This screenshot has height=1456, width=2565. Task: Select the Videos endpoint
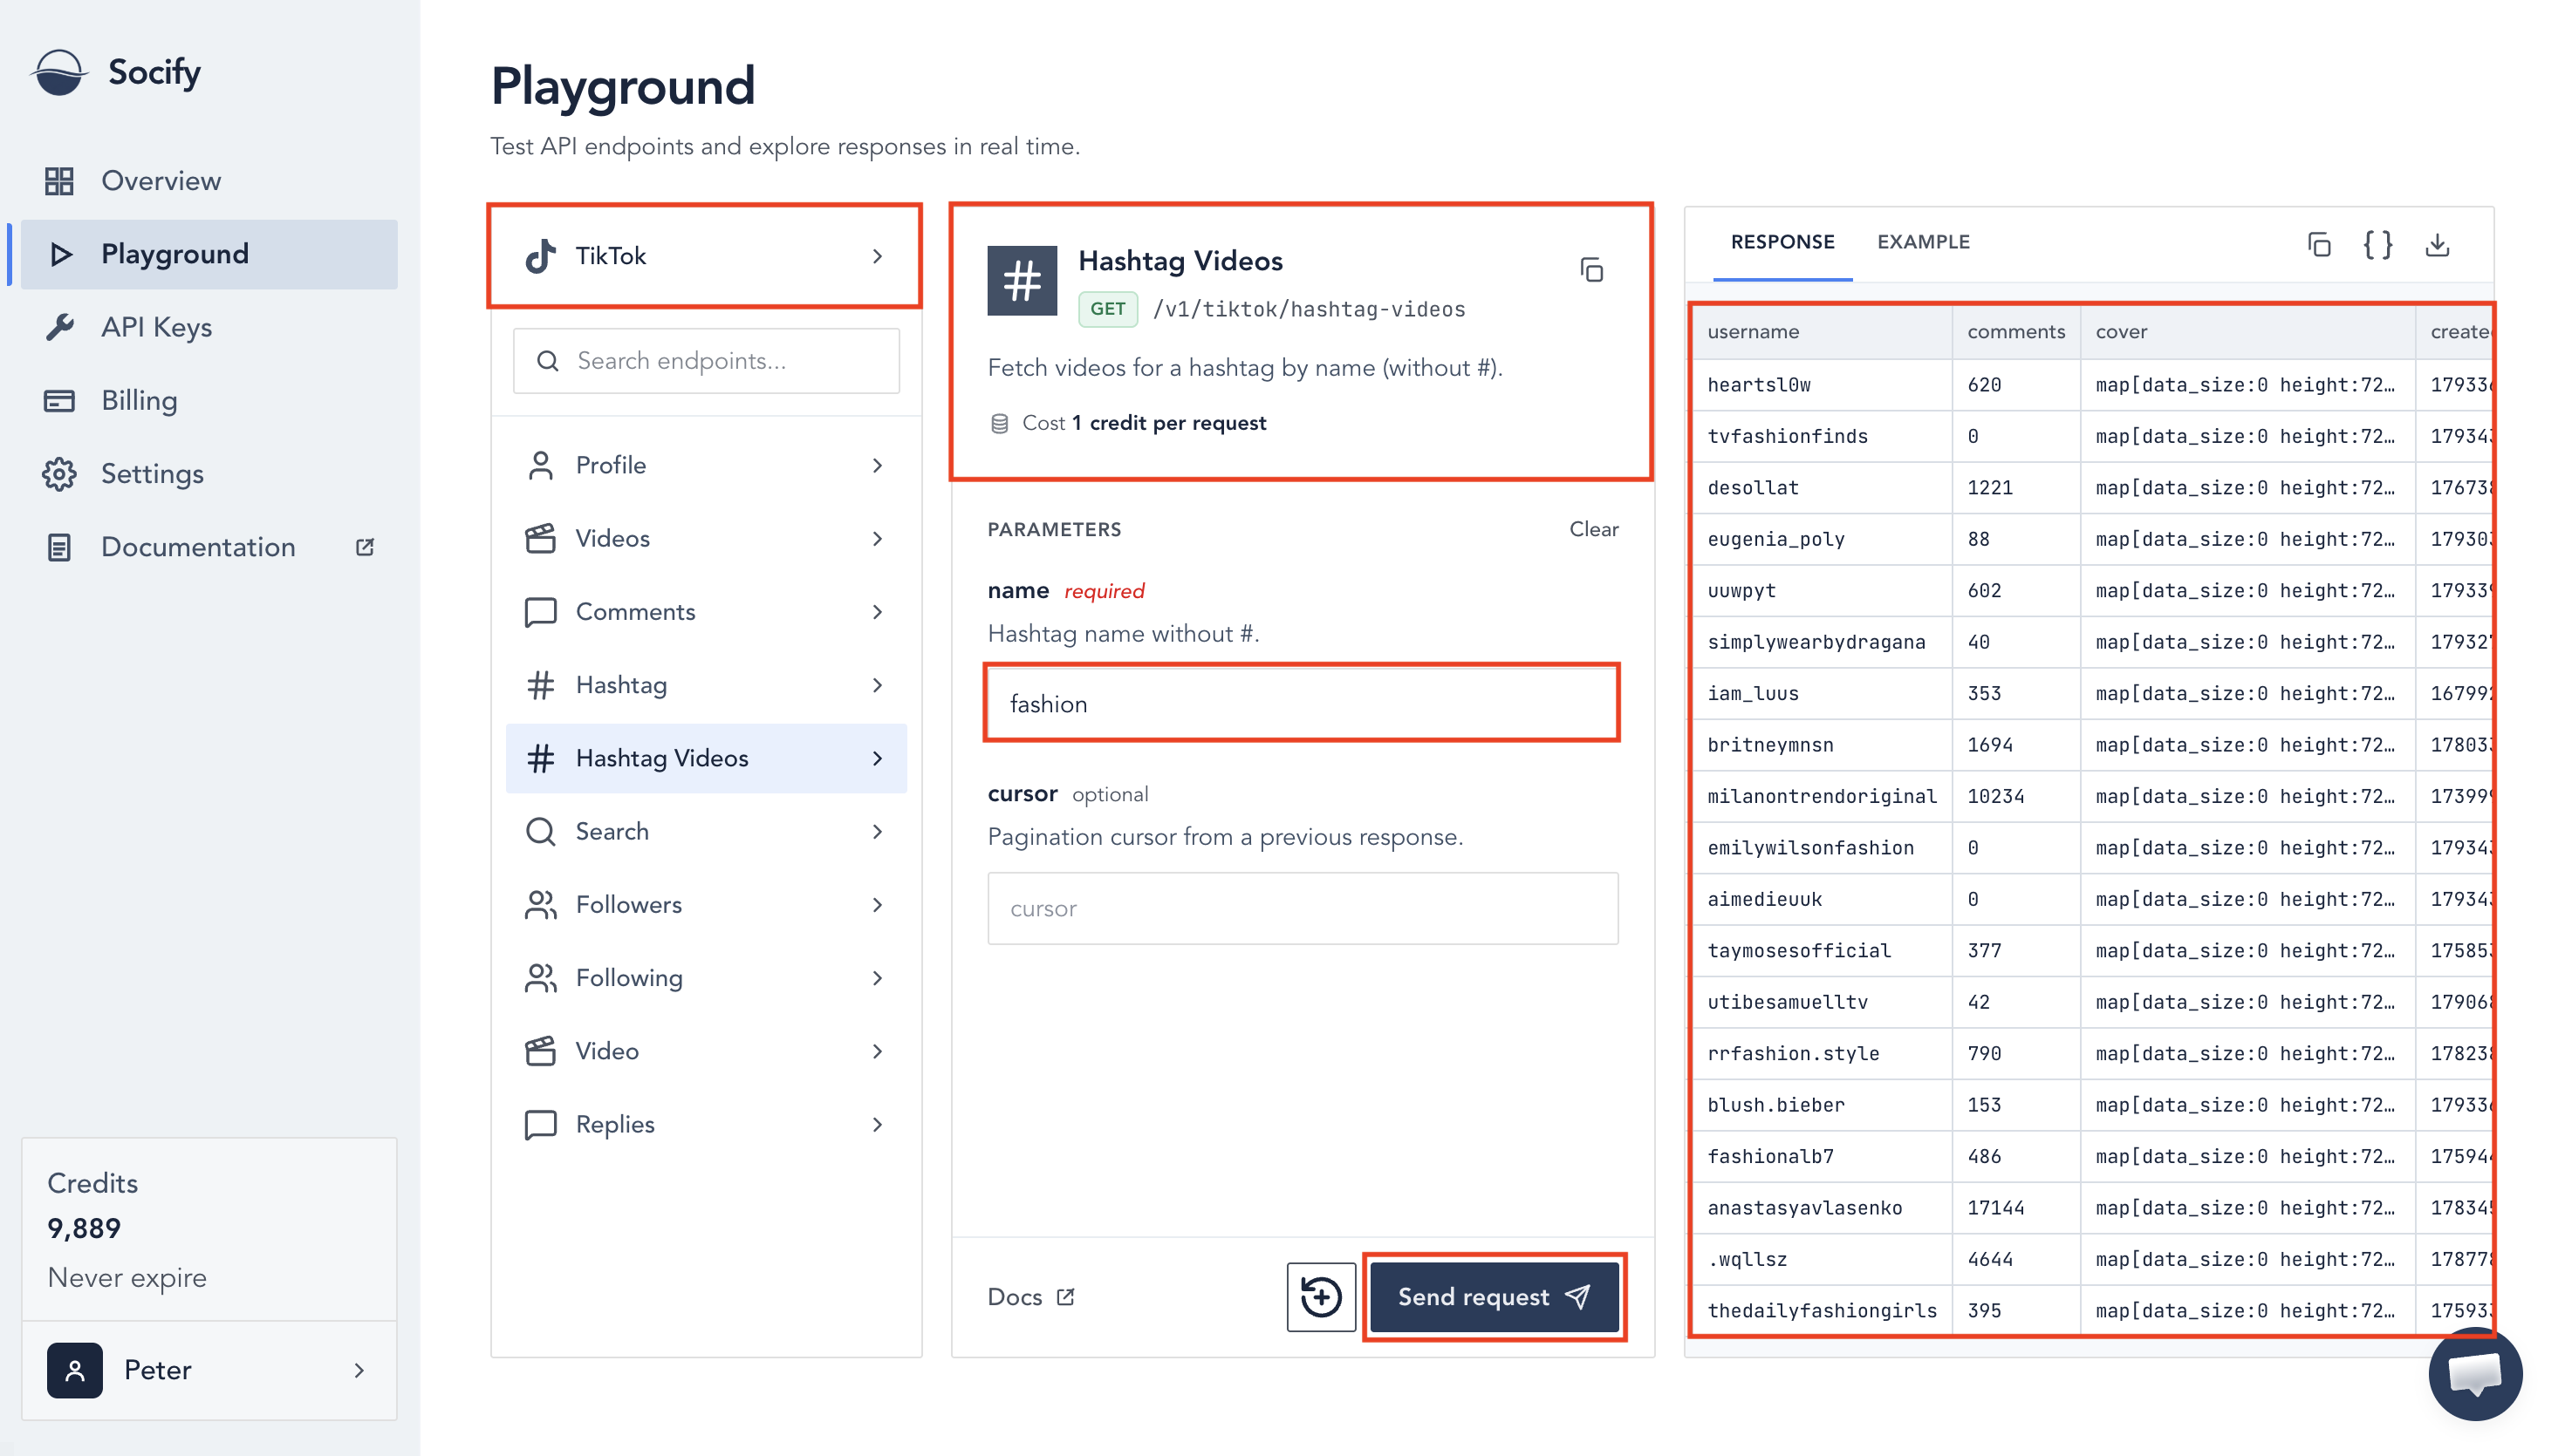coord(705,538)
